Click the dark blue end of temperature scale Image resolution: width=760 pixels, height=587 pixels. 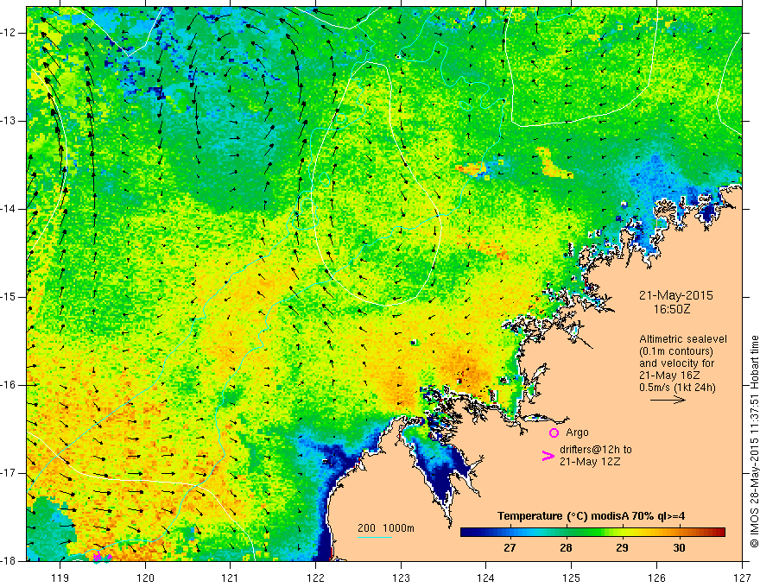[468, 532]
